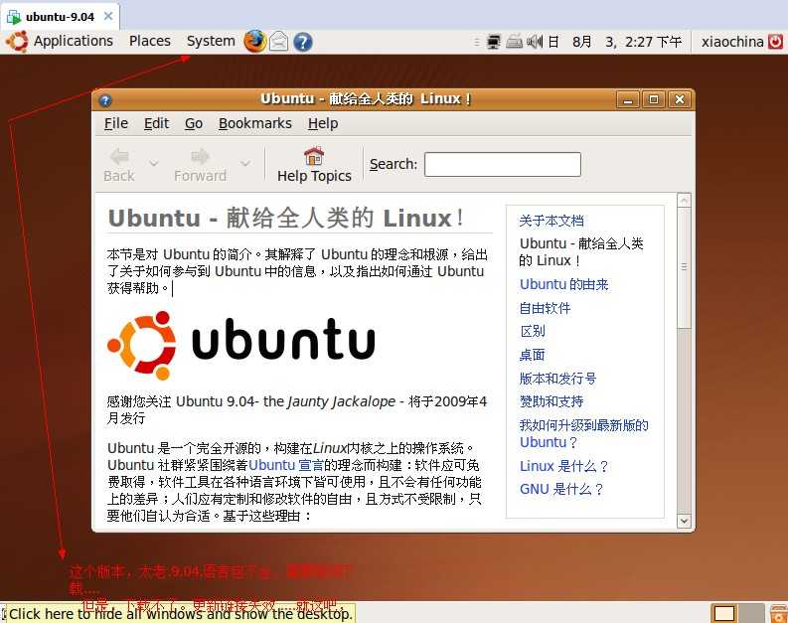Open the 版本和发行号 link
Viewport: 788px width, 623px height.
tap(557, 379)
